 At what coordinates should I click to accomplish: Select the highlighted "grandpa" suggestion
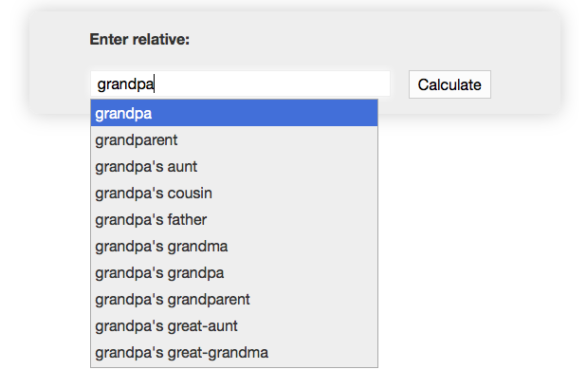click(x=233, y=114)
